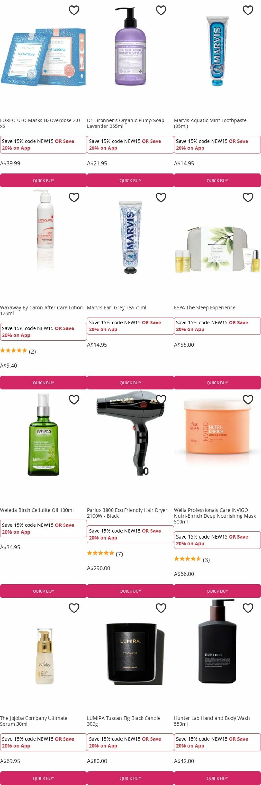The height and width of the screenshot is (785, 261).
Task: Open Hunter Lab Hand and Body Wash link
Action: click(212, 721)
